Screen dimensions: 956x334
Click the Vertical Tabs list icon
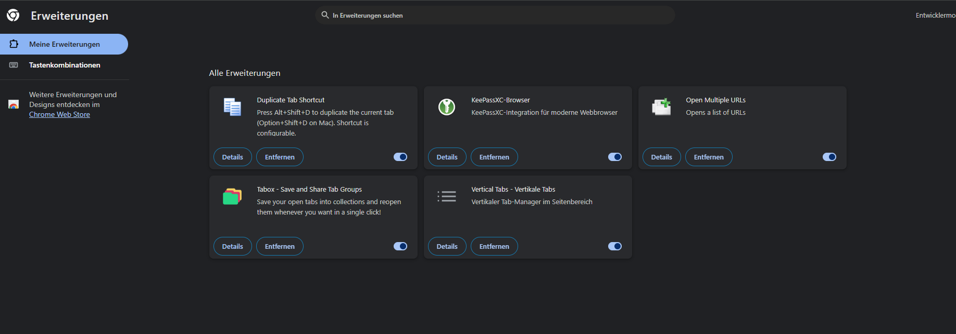(x=447, y=196)
